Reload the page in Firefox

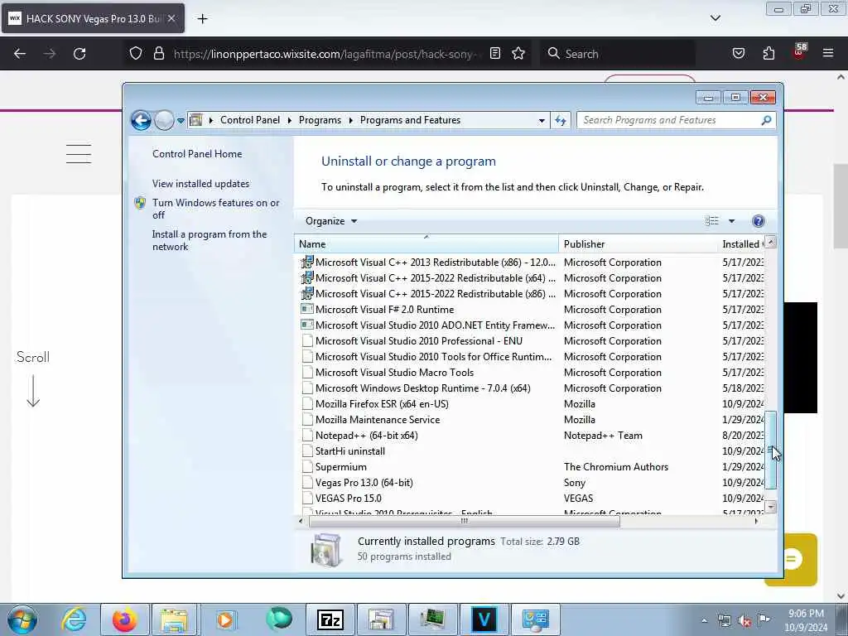tap(79, 54)
